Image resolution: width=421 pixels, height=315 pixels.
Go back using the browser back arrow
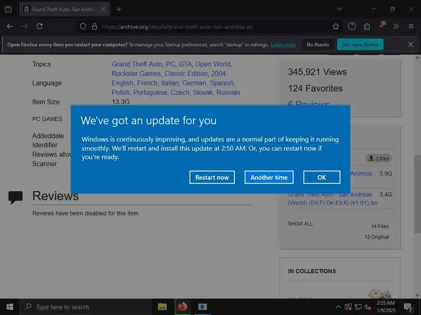10,27
